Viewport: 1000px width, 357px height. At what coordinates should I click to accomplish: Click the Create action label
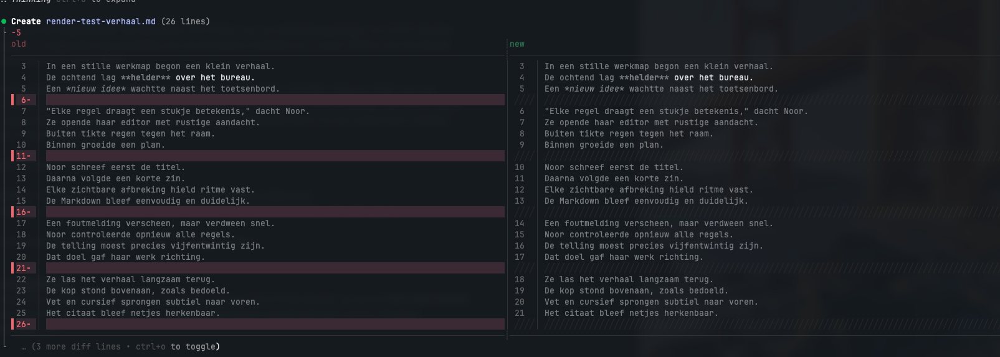click(26, 21)
